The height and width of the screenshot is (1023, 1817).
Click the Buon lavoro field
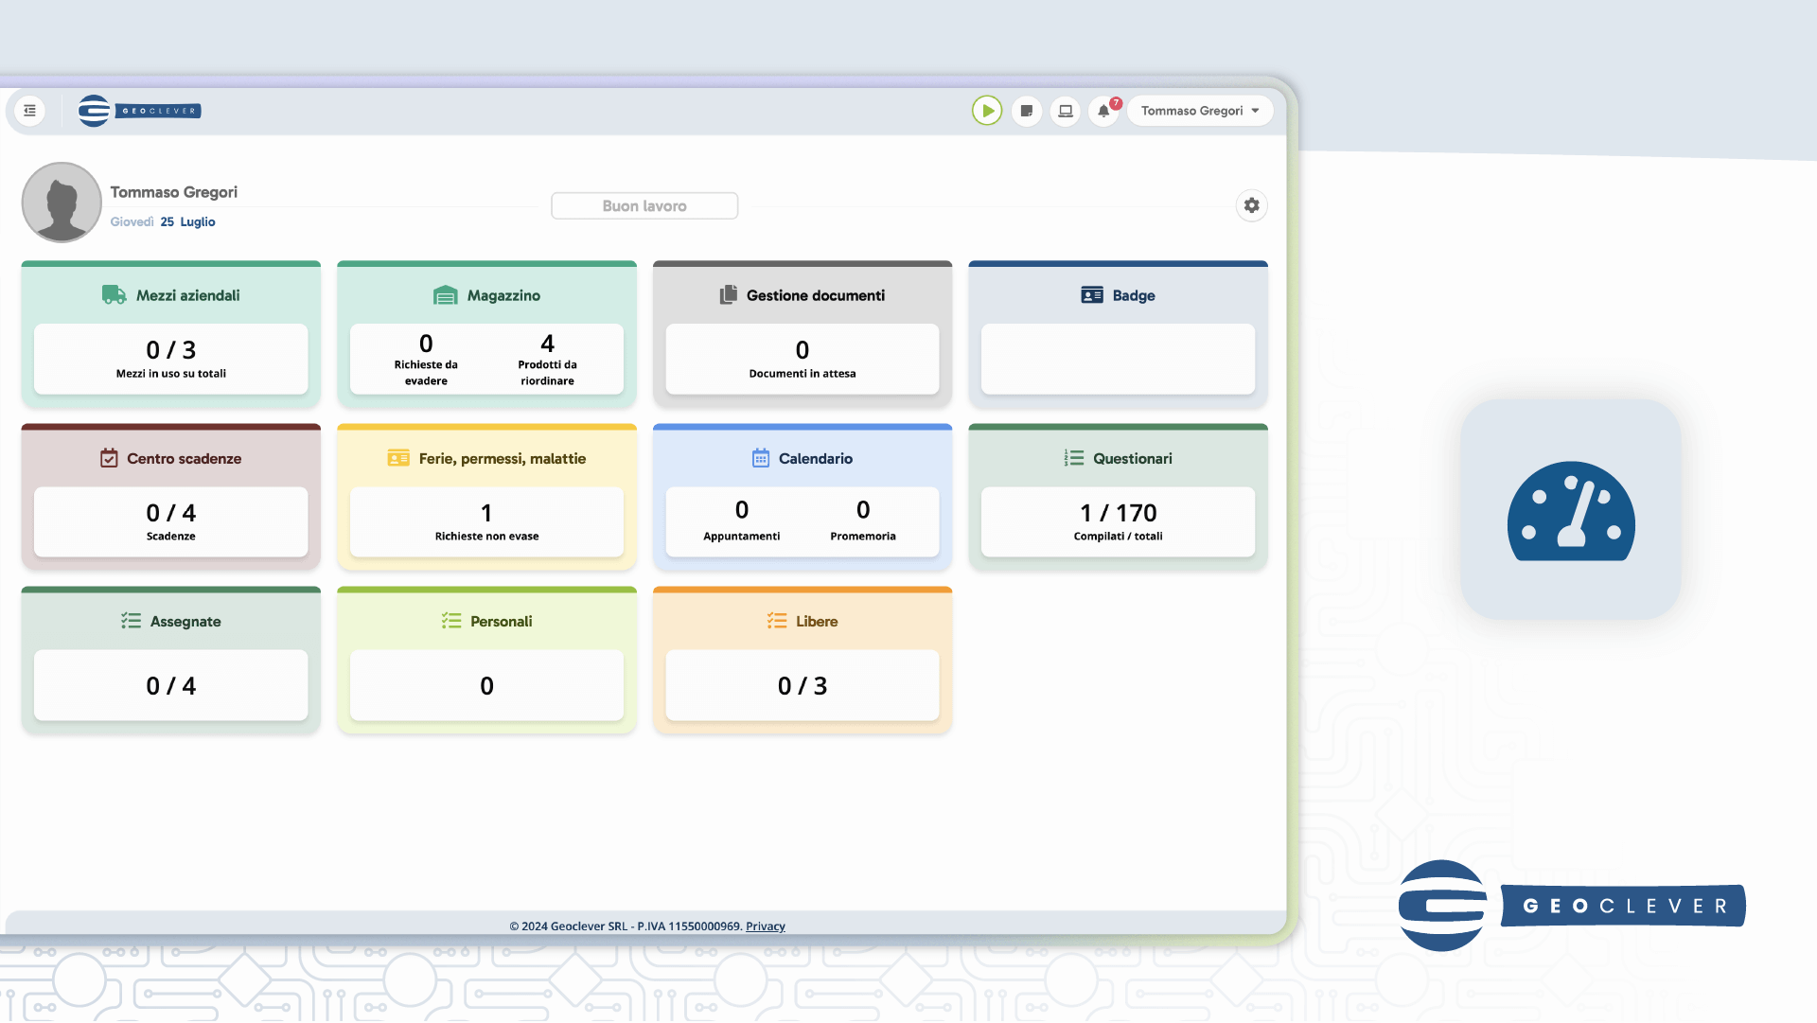click(644, 206)
